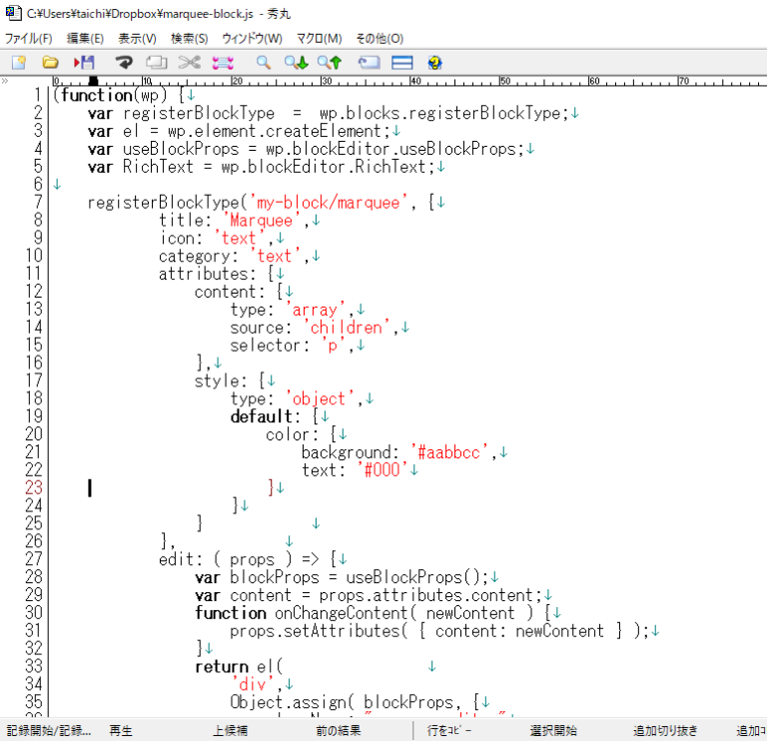Click the Help question mark icon
The height and width of the screenshot is (741, 767).
tap(434, 62)
